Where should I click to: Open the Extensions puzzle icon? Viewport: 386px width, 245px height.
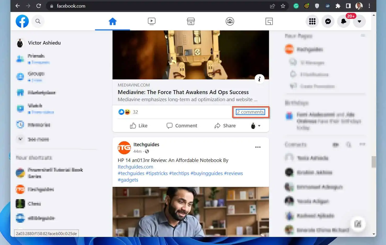point(338,6)
